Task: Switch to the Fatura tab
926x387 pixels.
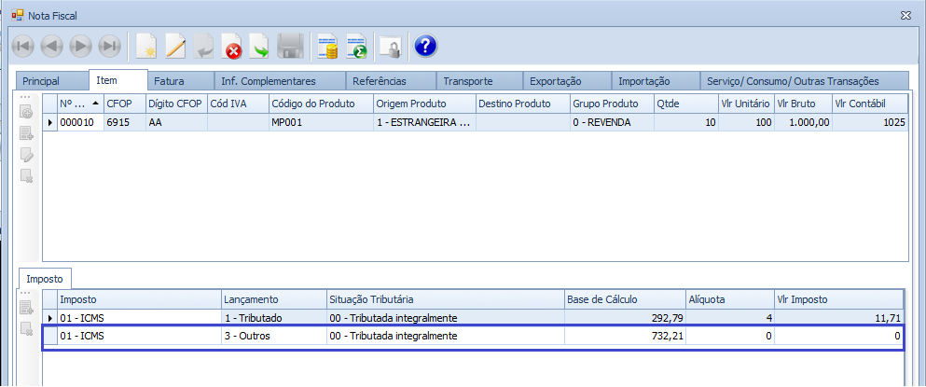Action: 169,81
